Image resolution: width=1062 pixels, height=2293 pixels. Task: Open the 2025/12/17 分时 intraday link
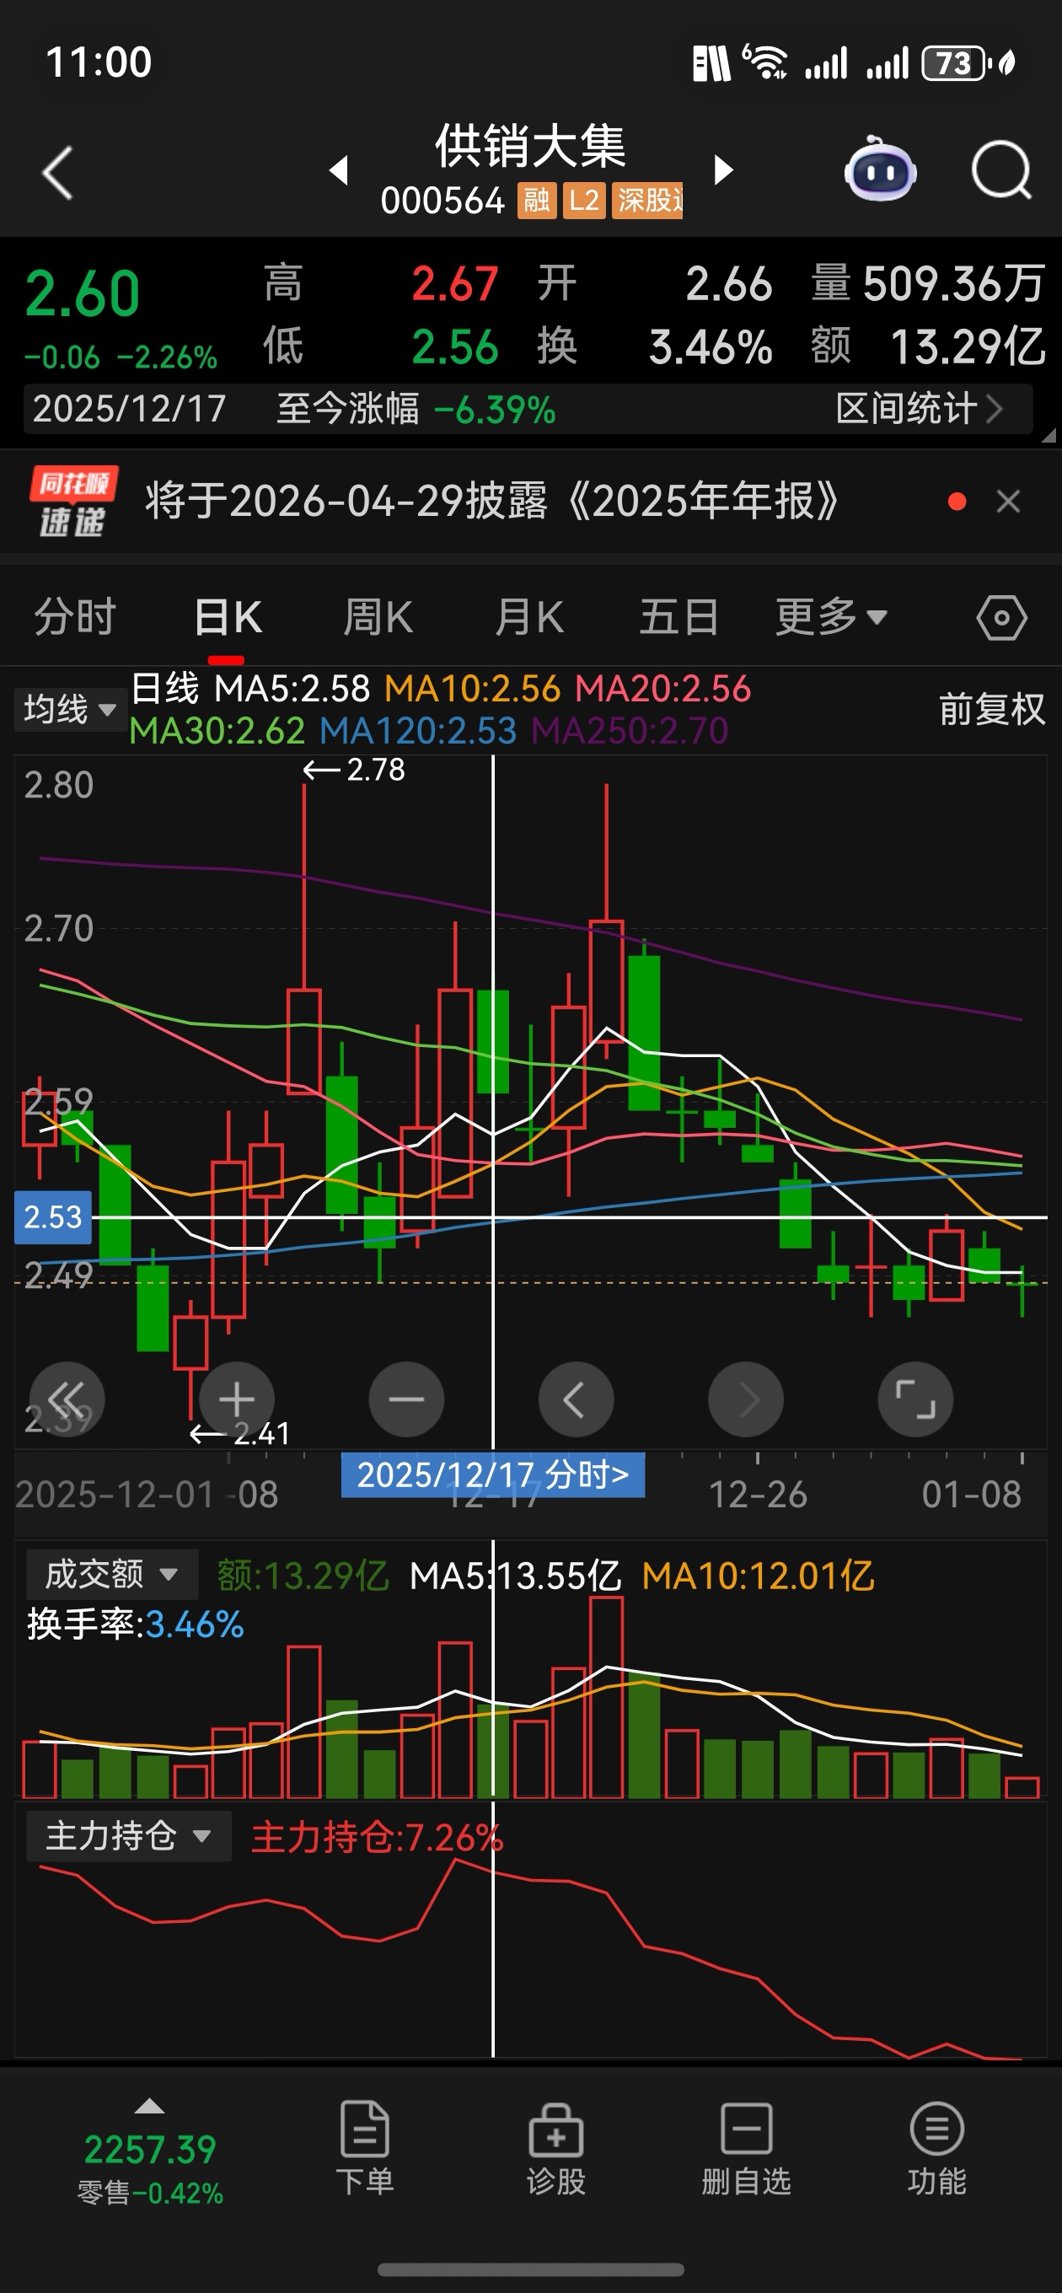click(x=493, y=1475)
